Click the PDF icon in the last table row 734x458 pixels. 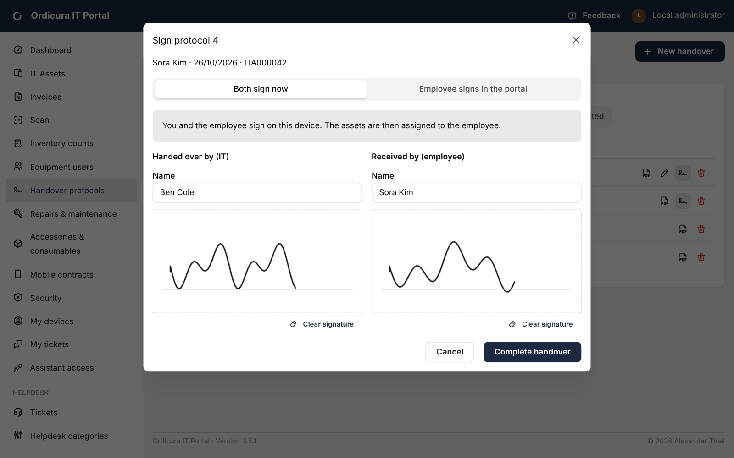[683, 257]
